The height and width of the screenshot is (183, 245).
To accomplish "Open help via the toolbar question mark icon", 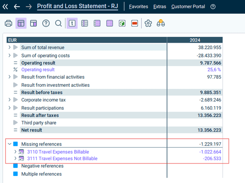I will [x=46, y=23].
